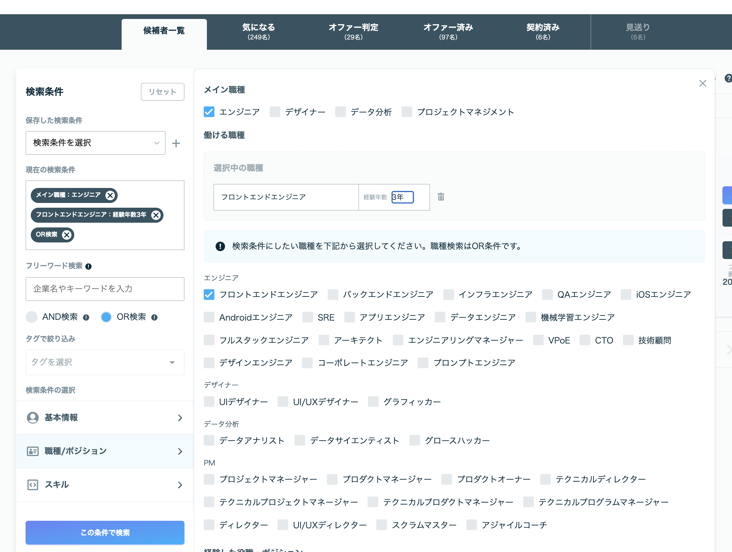Check the プロダクトマネージャー checkbox

click(x=332, y=479)
